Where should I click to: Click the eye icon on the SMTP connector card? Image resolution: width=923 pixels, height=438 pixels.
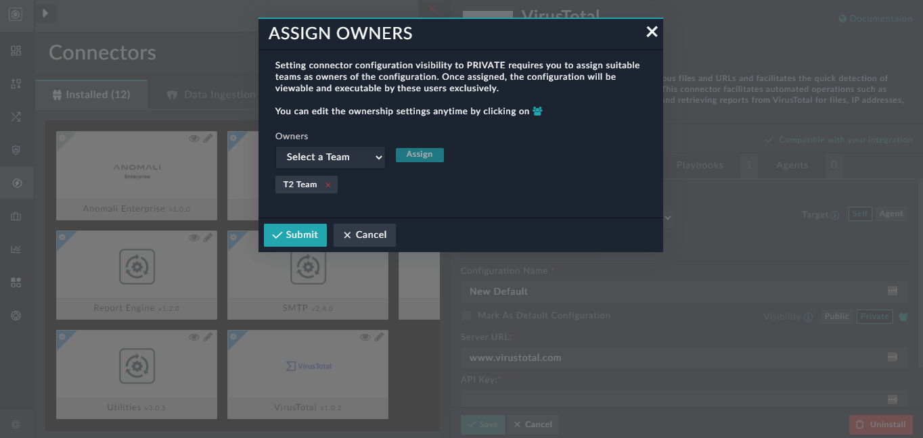365,237
